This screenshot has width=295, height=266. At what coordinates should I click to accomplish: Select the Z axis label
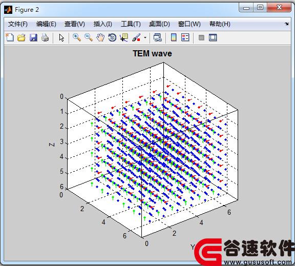52,145
